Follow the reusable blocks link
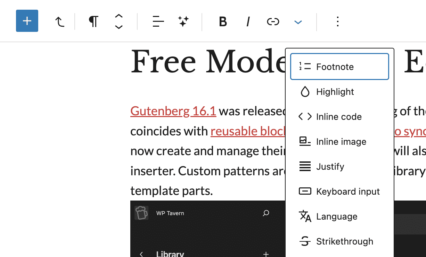This screenshot has width=426, height=257. coord(247,131)
